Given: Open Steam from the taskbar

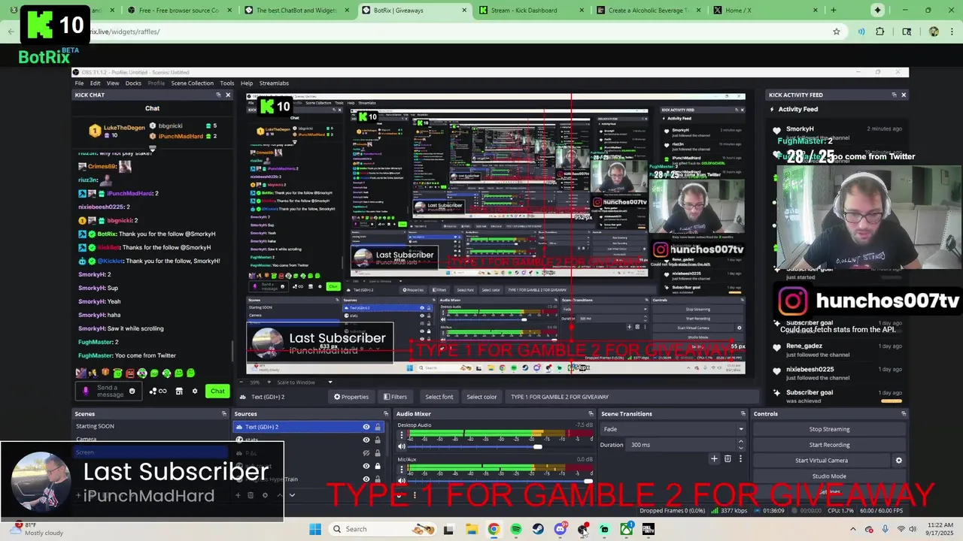Looking at the screenshot, I should coord(538,529).
